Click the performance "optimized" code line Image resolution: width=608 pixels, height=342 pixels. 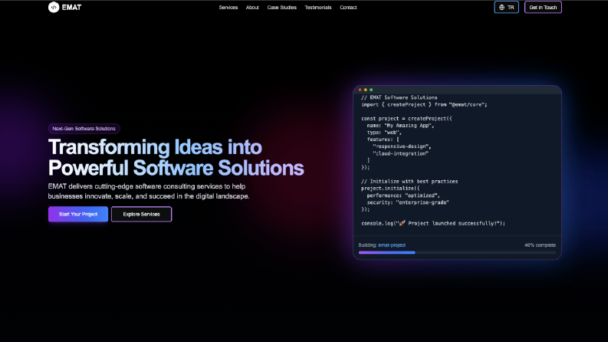(403, 195)
